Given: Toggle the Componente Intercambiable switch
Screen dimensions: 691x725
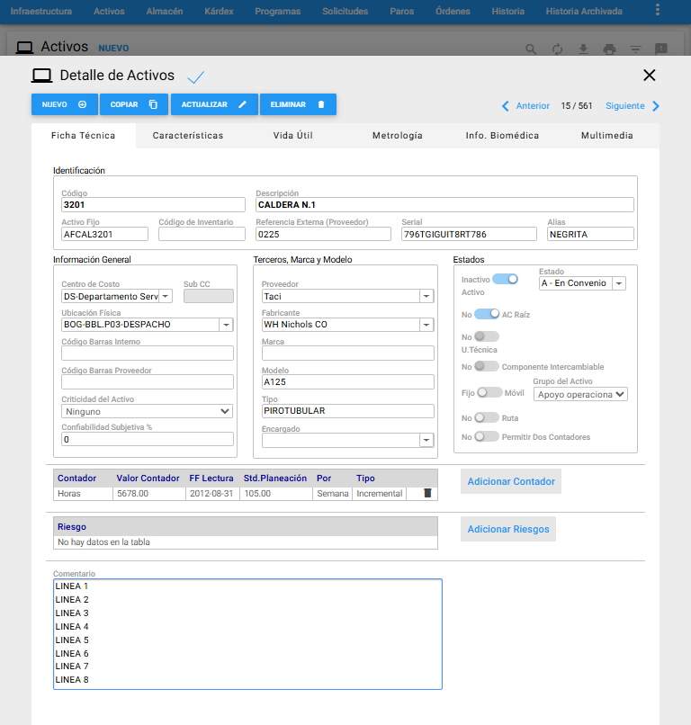Looking at the screenshot, I should point(487,366).
